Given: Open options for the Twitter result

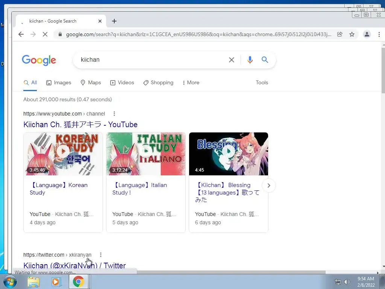Looking at the screenshot, I should point(101,255).
